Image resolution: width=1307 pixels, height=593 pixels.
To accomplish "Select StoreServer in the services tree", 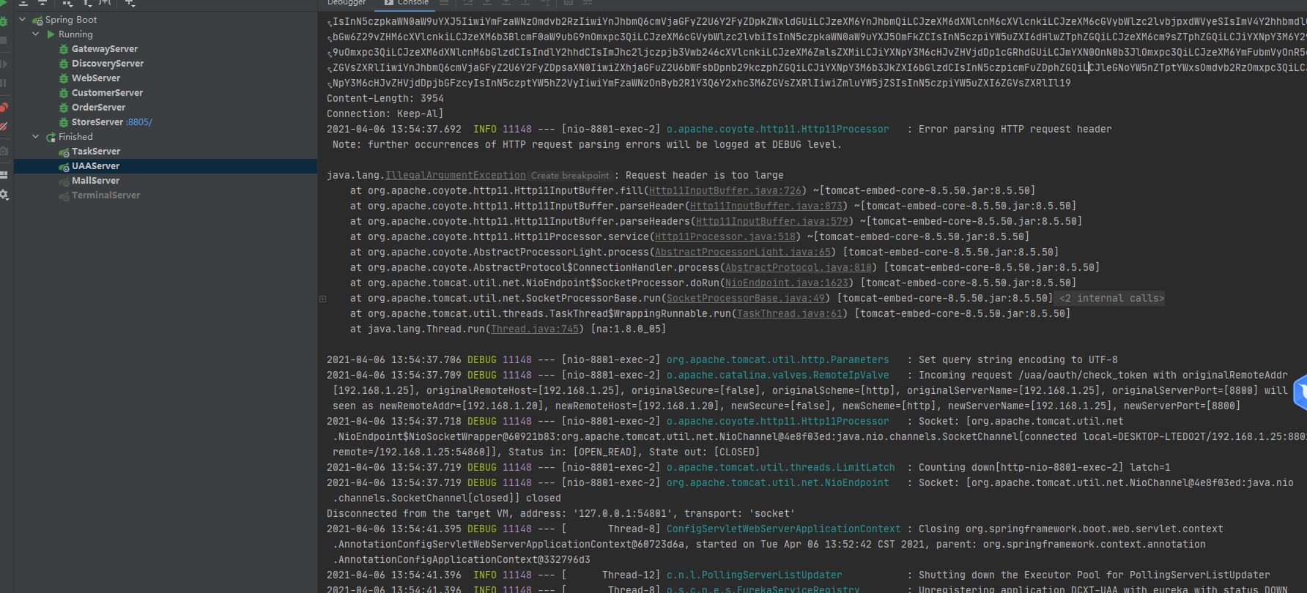I will coord(97,122).
